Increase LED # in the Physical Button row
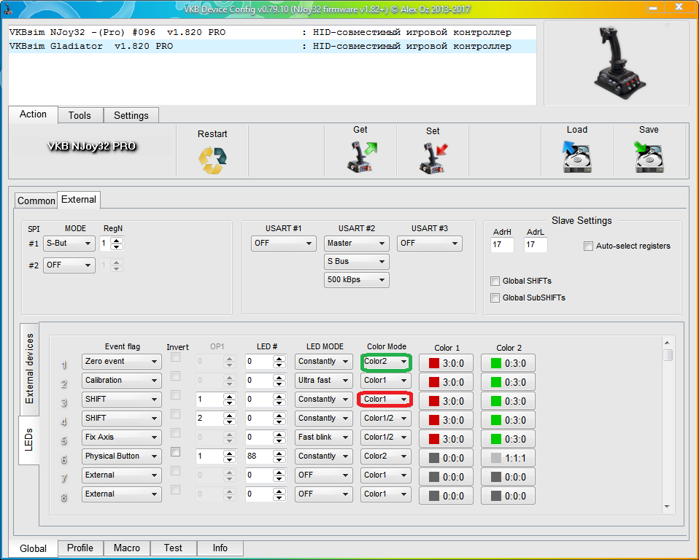699x560 pixels. coord(279,453)
